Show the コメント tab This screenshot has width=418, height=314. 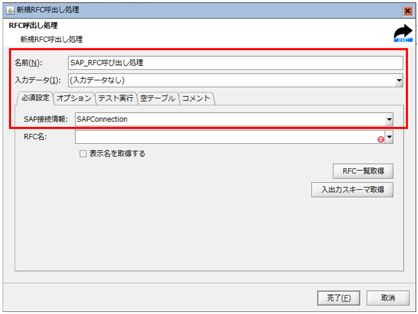click(x=196, y=98)
